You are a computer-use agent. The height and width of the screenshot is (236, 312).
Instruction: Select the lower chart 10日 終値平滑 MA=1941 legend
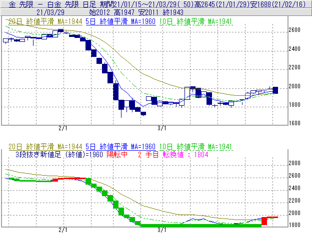pyautogui.click(x=196, y=147)
